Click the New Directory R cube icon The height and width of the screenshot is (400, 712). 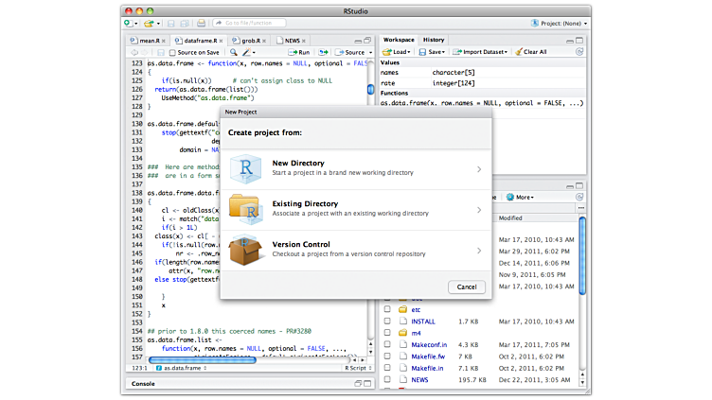247,170
